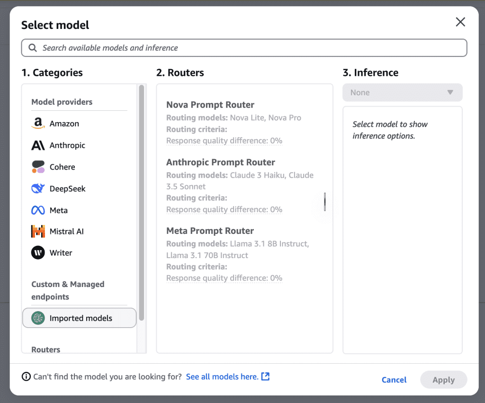The width and height of the screenshot is (485, 403).
Task: Pick the Meta Prompt Router entry
Action: click(x=210, y=231)
